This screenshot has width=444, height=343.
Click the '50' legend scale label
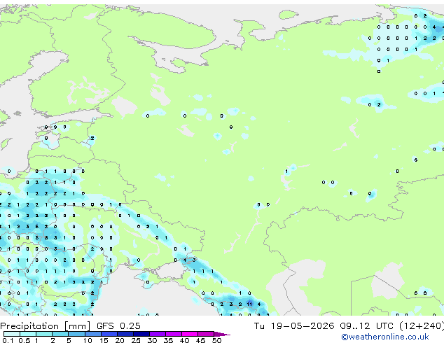pyautogui.click(x=216, y=340)
